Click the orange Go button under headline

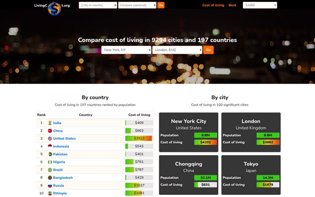pyautogui.click(x=208, y=50)
